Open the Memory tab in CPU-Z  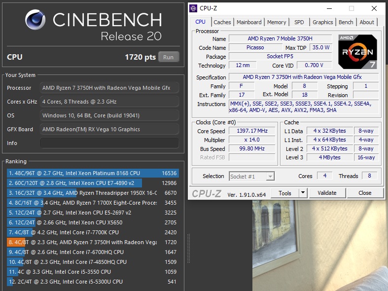point(277,22)
